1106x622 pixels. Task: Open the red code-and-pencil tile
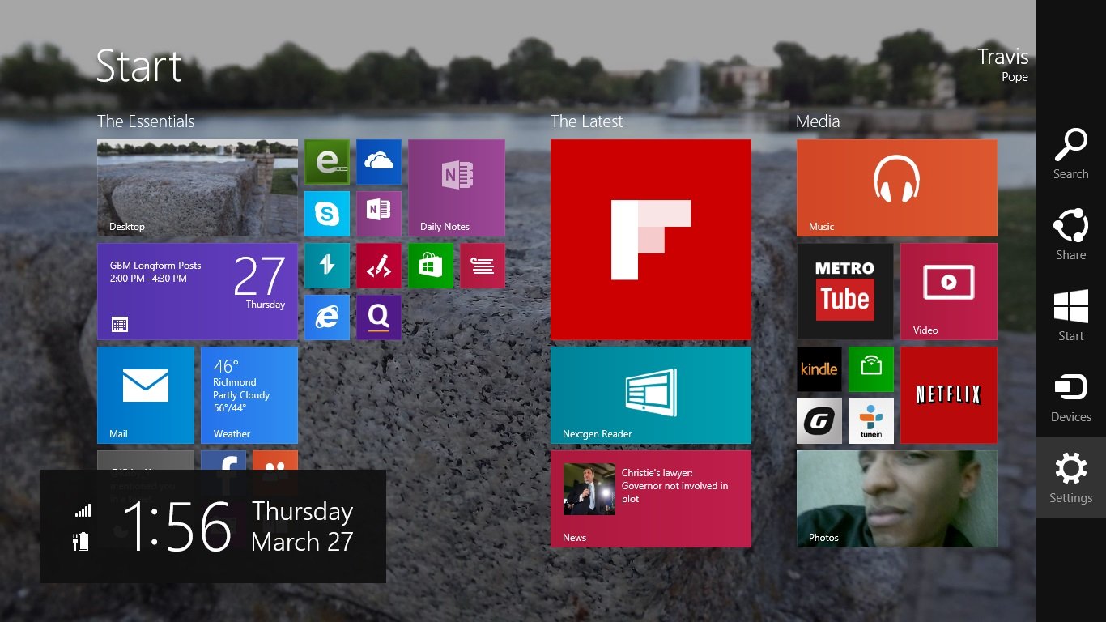[379, 266]
